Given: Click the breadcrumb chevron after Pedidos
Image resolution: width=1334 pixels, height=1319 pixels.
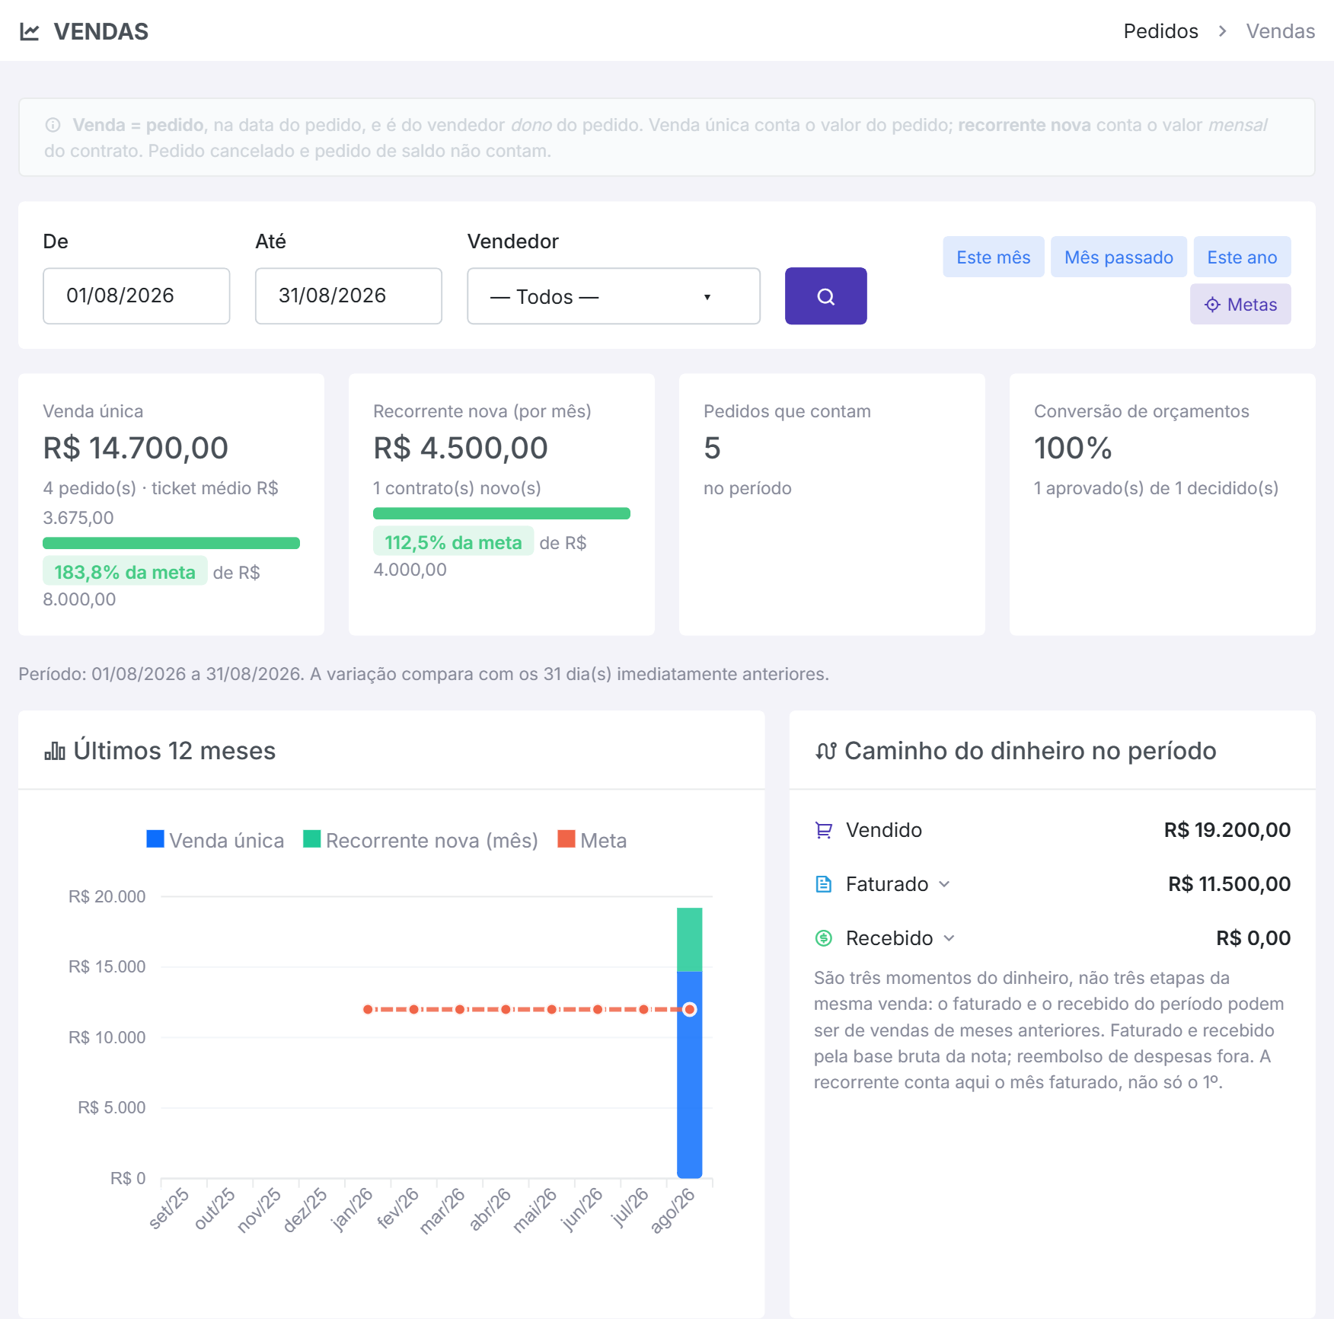Looking at the screenshot, I should click(x=1222, y=31).
